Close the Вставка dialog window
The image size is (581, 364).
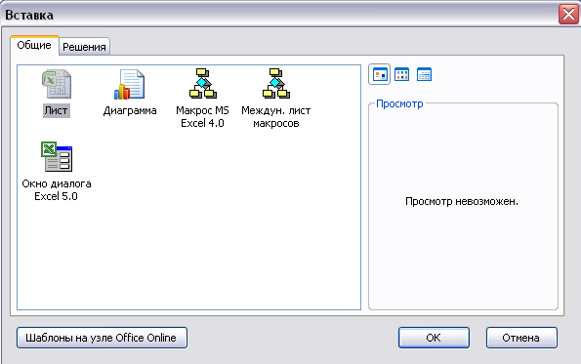[x=568, y=15]
